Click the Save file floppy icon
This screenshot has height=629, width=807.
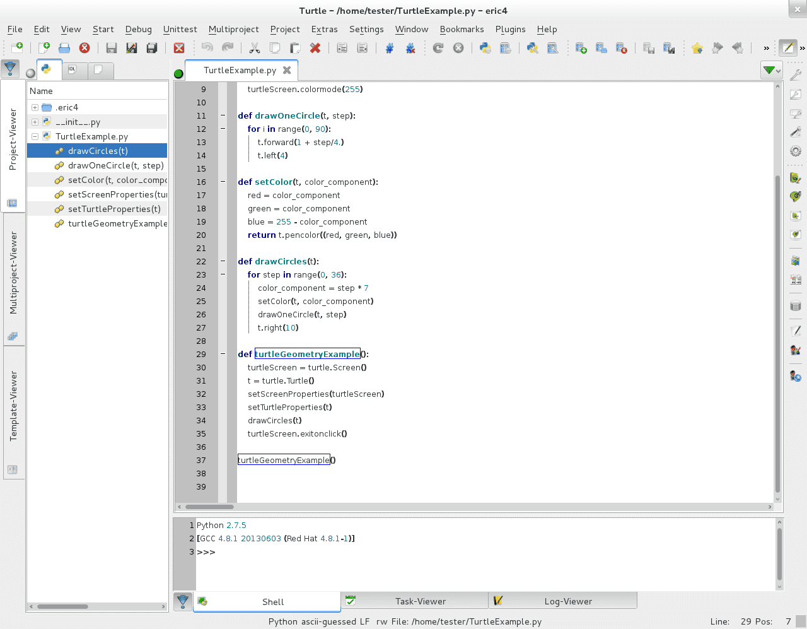click(112, 48)
